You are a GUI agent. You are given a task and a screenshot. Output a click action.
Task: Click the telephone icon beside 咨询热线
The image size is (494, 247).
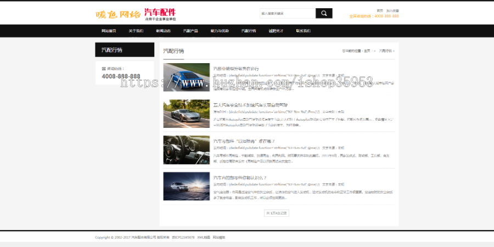(x=103, y=69)
